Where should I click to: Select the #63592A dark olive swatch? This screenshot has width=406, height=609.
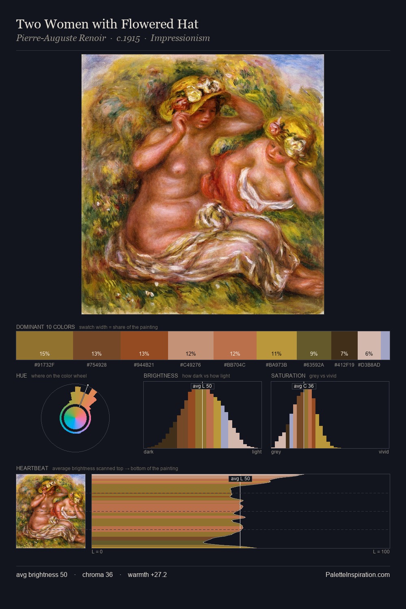pos(314,346)
